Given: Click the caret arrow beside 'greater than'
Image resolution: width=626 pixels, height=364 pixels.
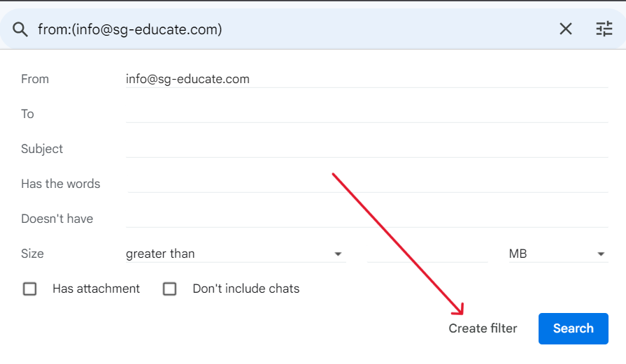Looking at the screenshot, I should [338, 254].
